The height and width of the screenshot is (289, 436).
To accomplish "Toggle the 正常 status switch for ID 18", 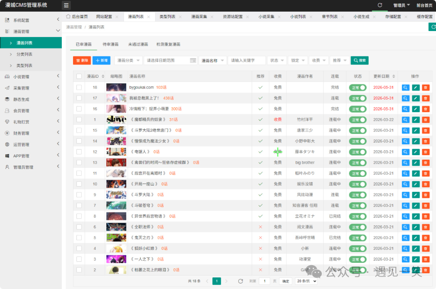I will click(x=358, y=88).
